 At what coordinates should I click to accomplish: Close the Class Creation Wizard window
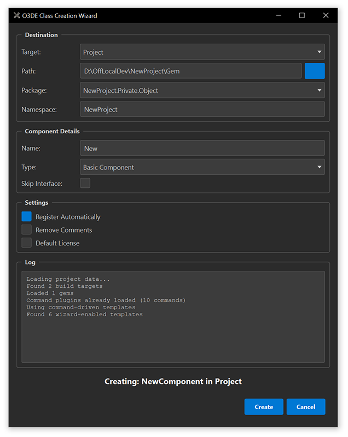pos(326,15)
